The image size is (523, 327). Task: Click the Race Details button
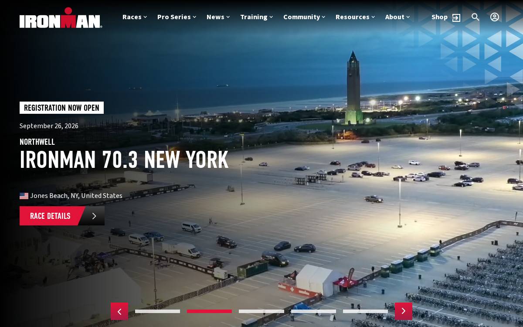click(x=62, y=216)
